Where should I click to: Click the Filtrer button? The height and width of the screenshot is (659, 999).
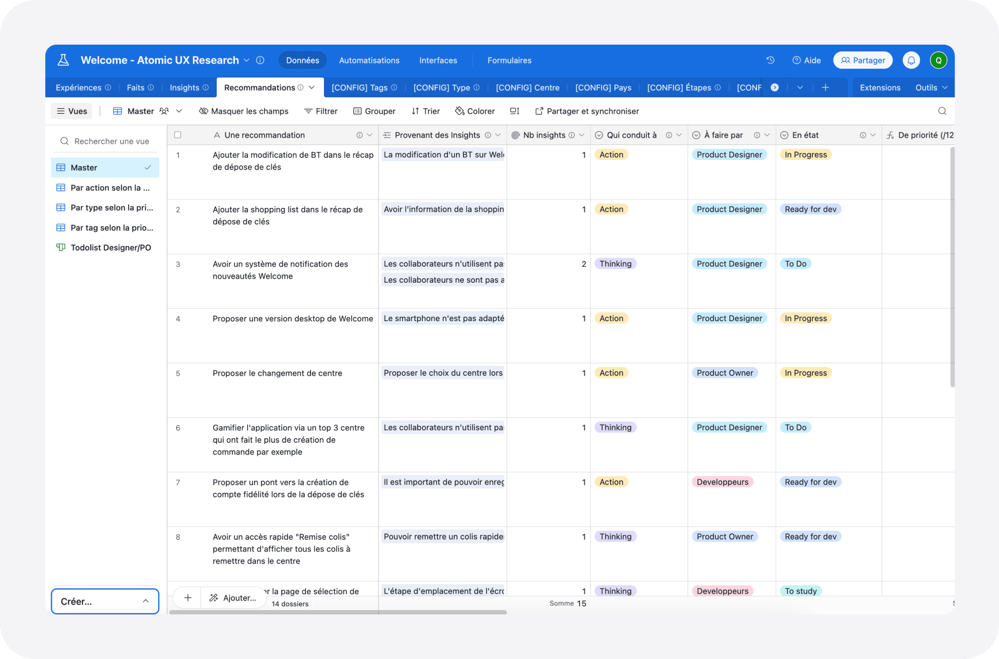(x=321, y=111)
